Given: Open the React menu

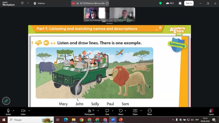Looking at the screenshot, I should (x=121, y=112).
